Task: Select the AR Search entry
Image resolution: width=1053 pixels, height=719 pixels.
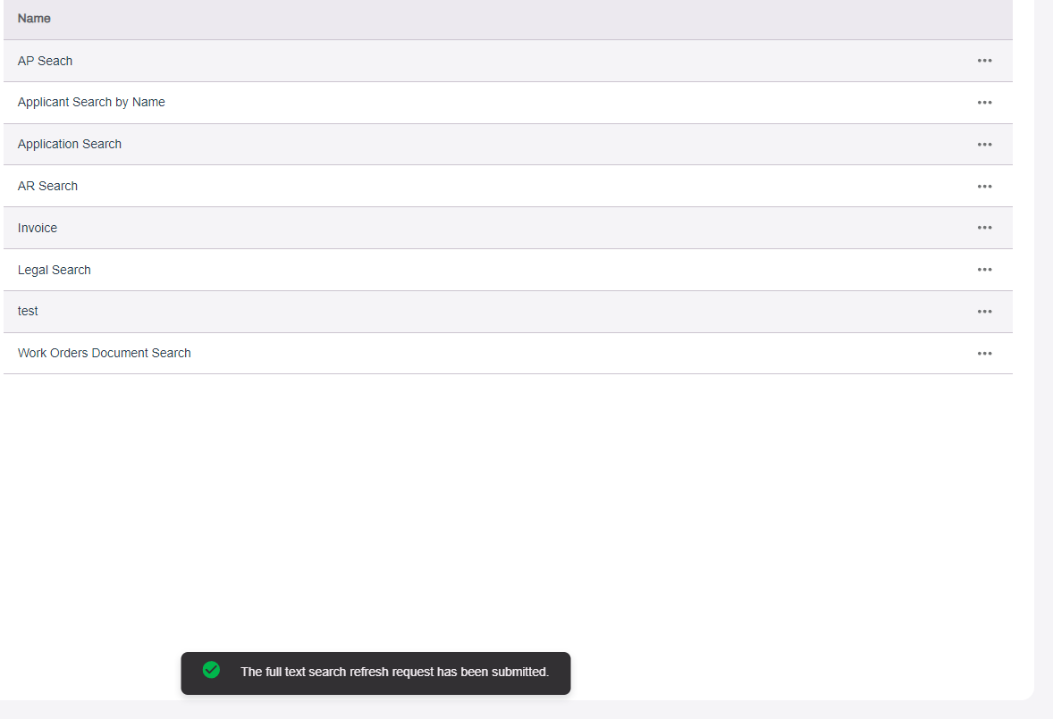Action: point(47,186)
